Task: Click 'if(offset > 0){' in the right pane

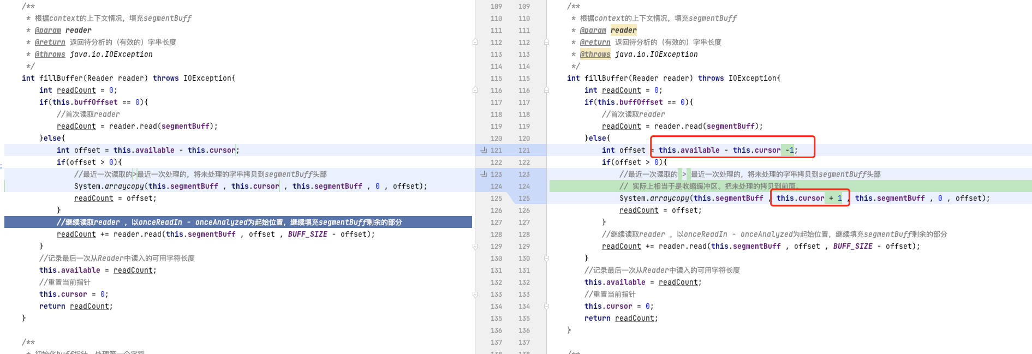Action: pyautogui.click(x=635, y=162)
